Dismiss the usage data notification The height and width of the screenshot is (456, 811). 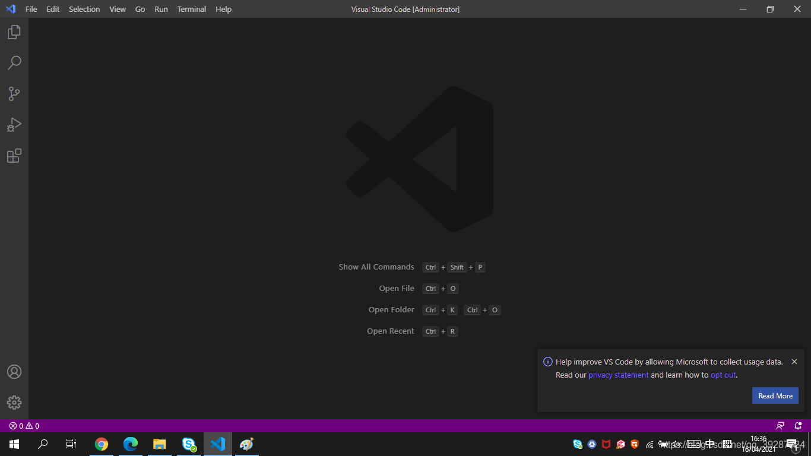pyautogui.click(x=794, y=362)
